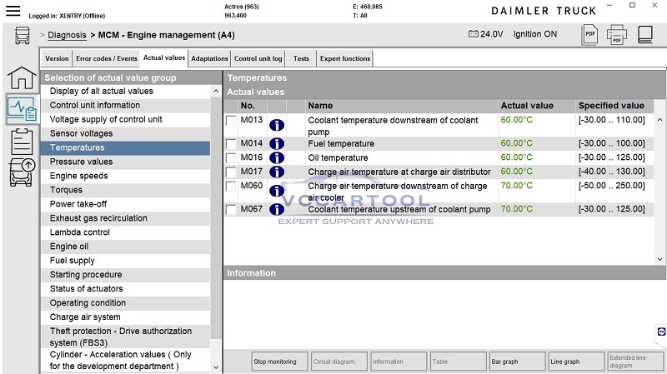Image resolution: width=667 pixels, height=374 pixels.
Task: Open the Bar graph view
Action: point(517,362)
